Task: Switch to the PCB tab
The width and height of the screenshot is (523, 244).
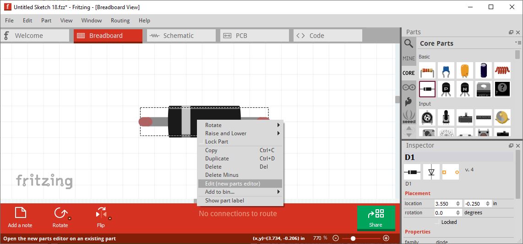Action: pos(255,36)
